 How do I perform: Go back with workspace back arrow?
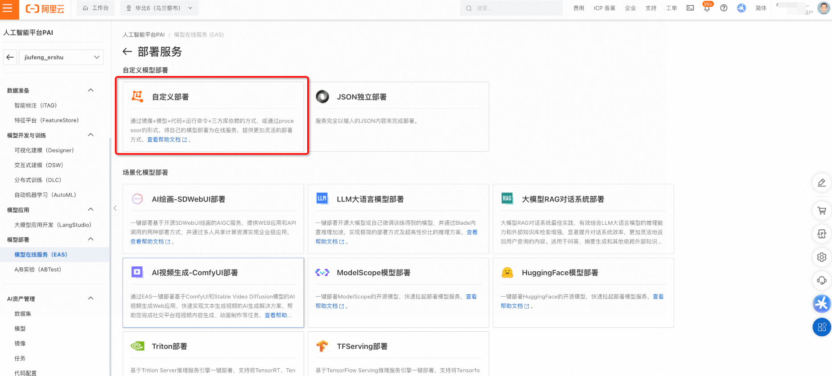coord(10,57)
